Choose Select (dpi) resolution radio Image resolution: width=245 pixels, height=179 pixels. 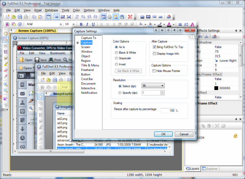pyautogui.click(x=120, y=86)
